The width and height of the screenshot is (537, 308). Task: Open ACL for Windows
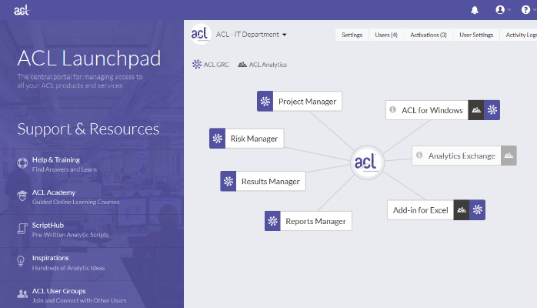point(432,110)
